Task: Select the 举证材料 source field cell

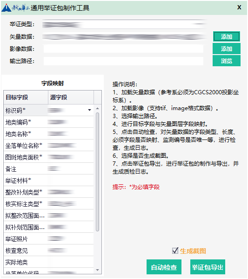Action: point(70,181)
